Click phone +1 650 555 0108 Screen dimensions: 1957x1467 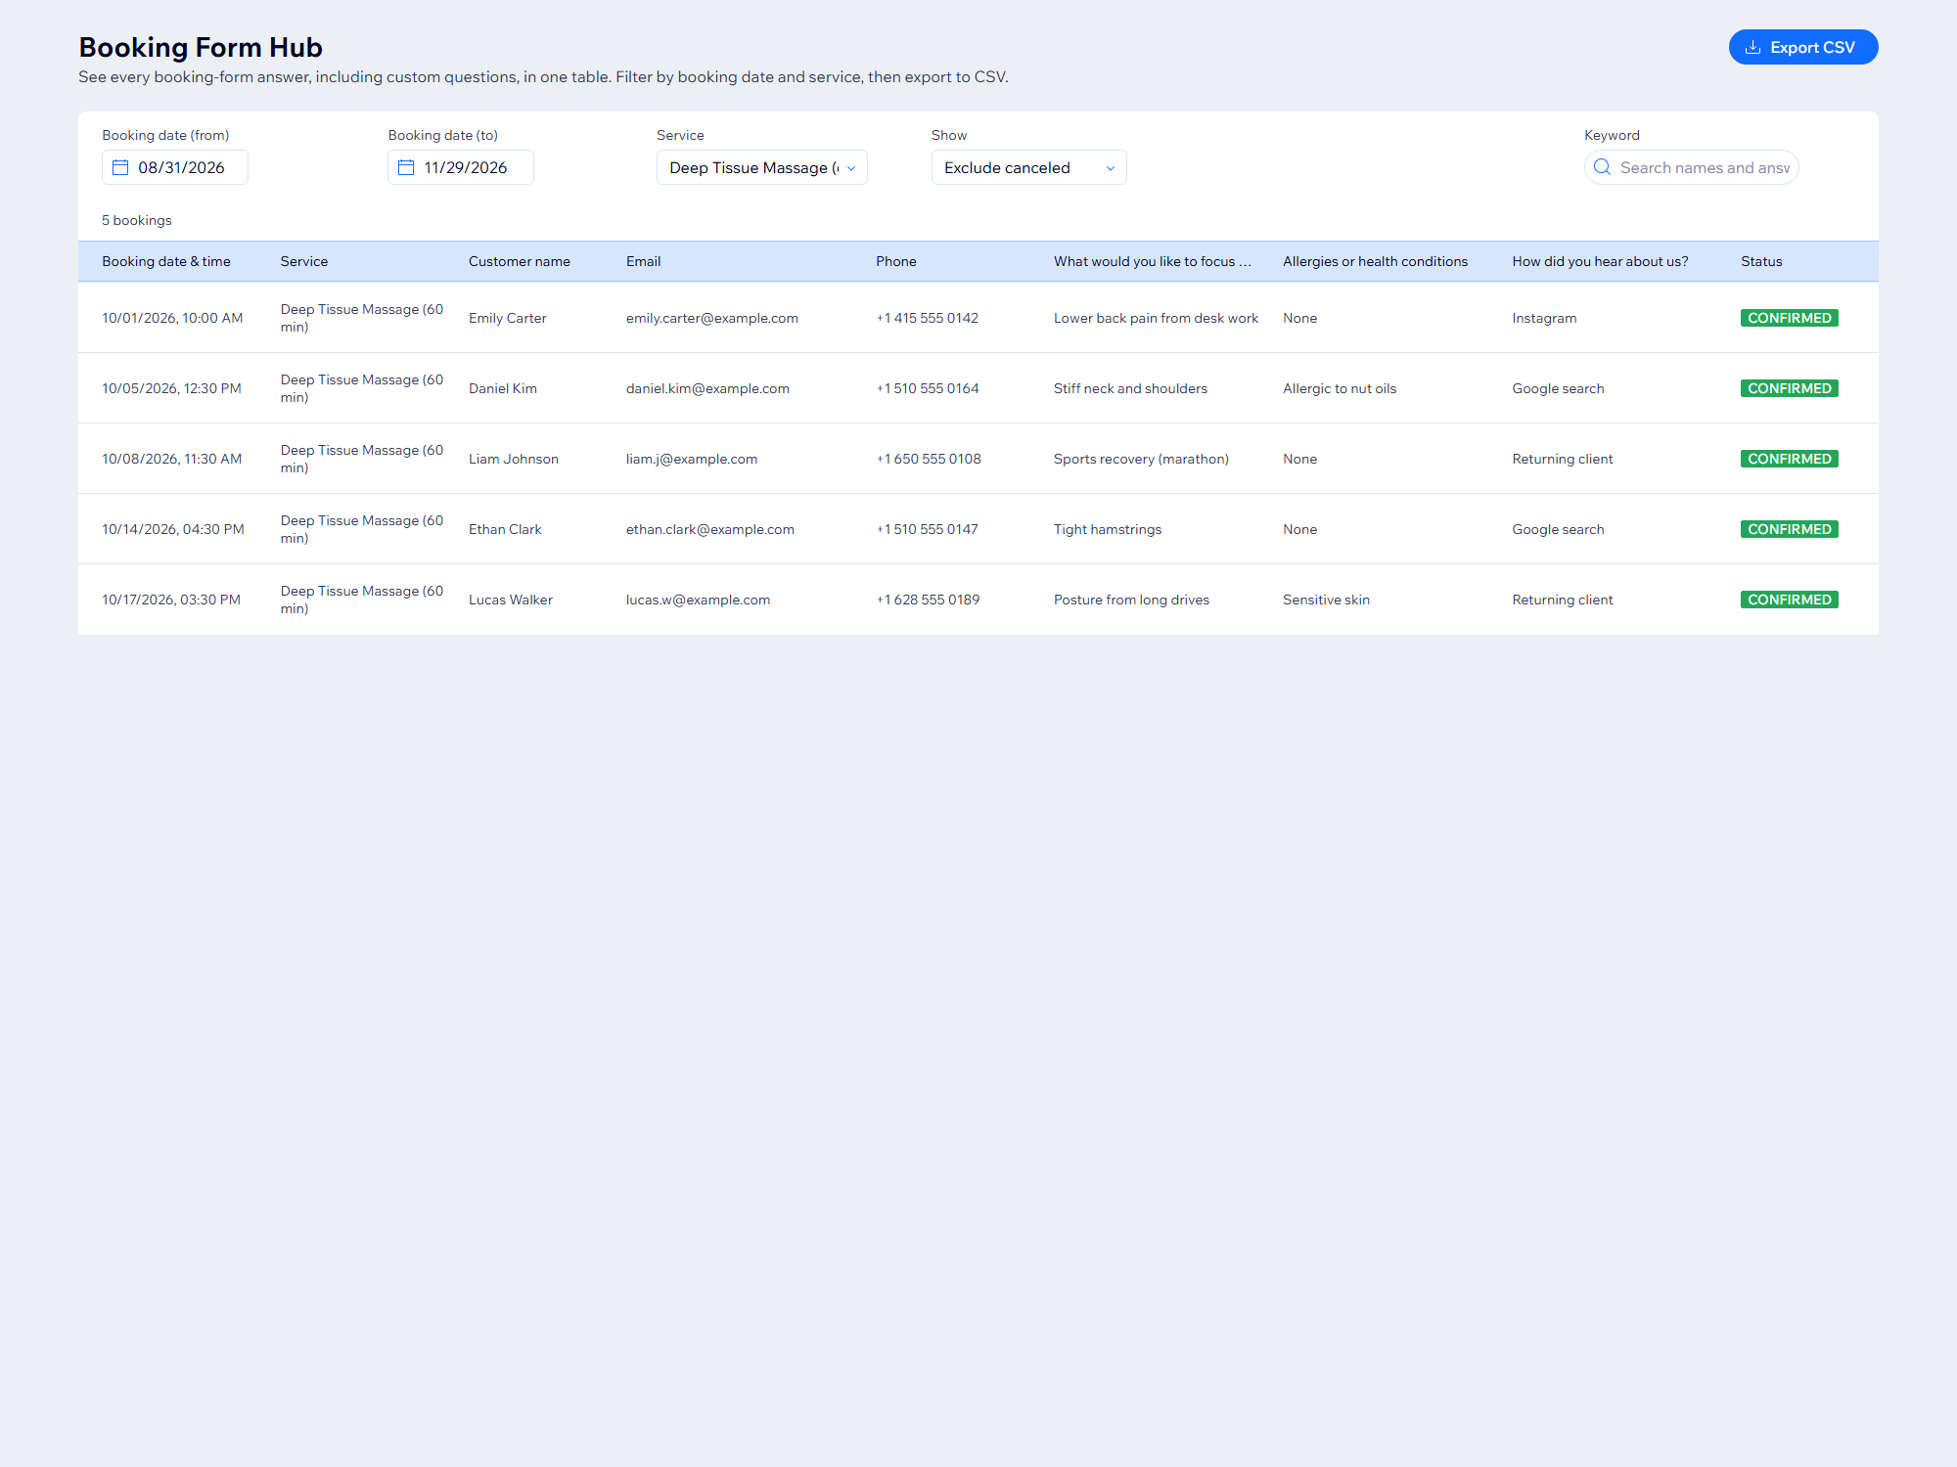point(929,459)
